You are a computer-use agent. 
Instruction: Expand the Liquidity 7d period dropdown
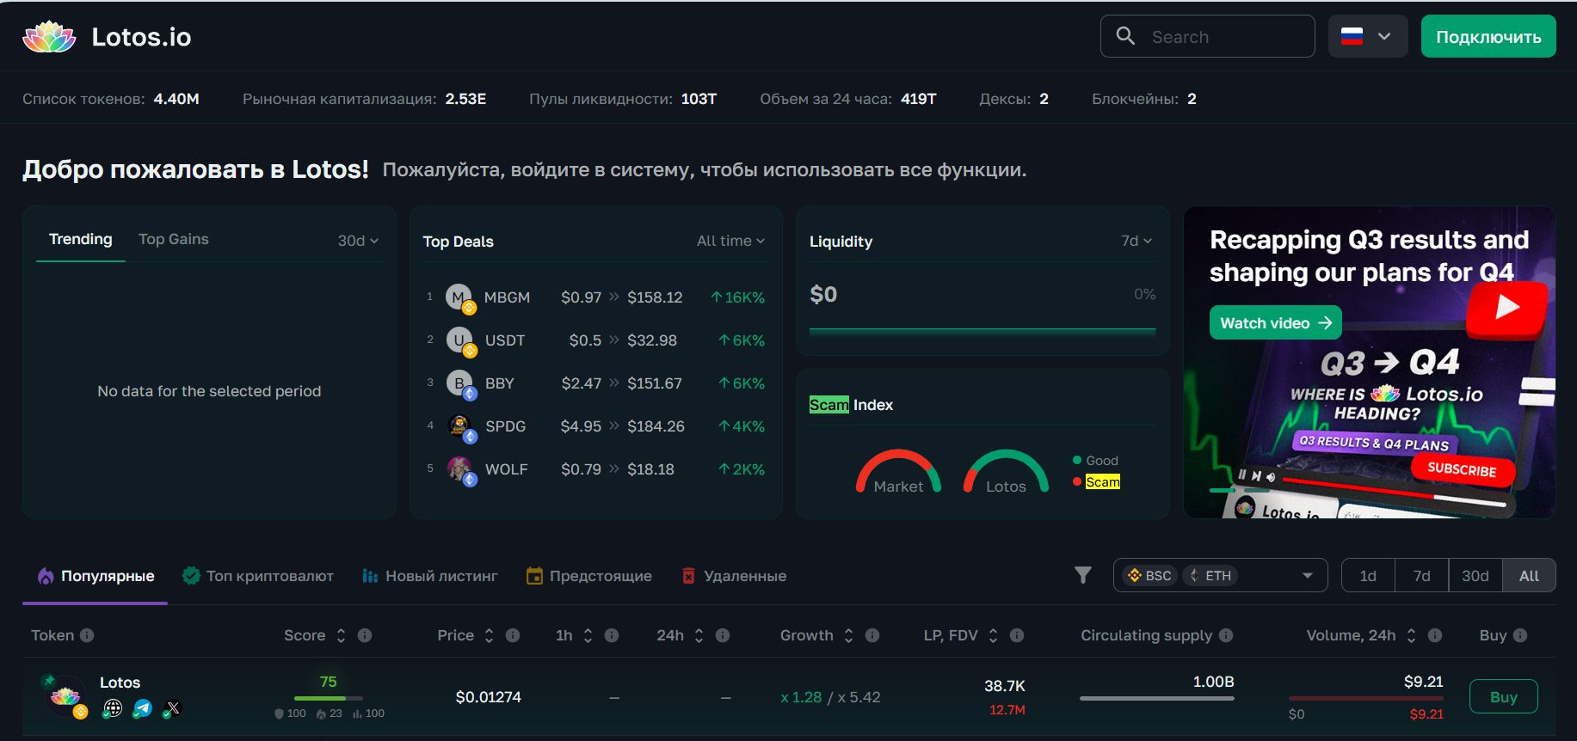1137,241
